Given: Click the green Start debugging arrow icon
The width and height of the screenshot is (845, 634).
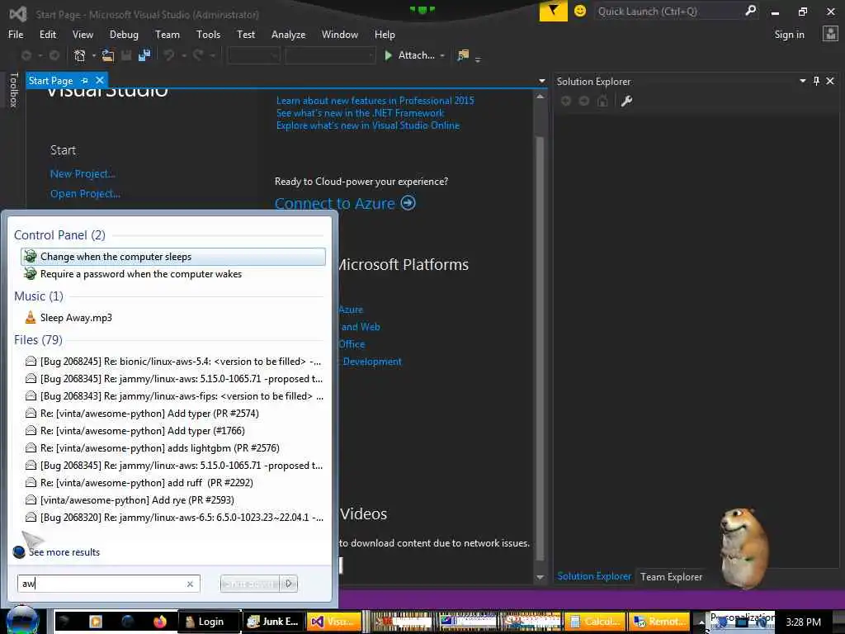Looking at the screenshot, I should pyautogui.click(x=388, y=55).
